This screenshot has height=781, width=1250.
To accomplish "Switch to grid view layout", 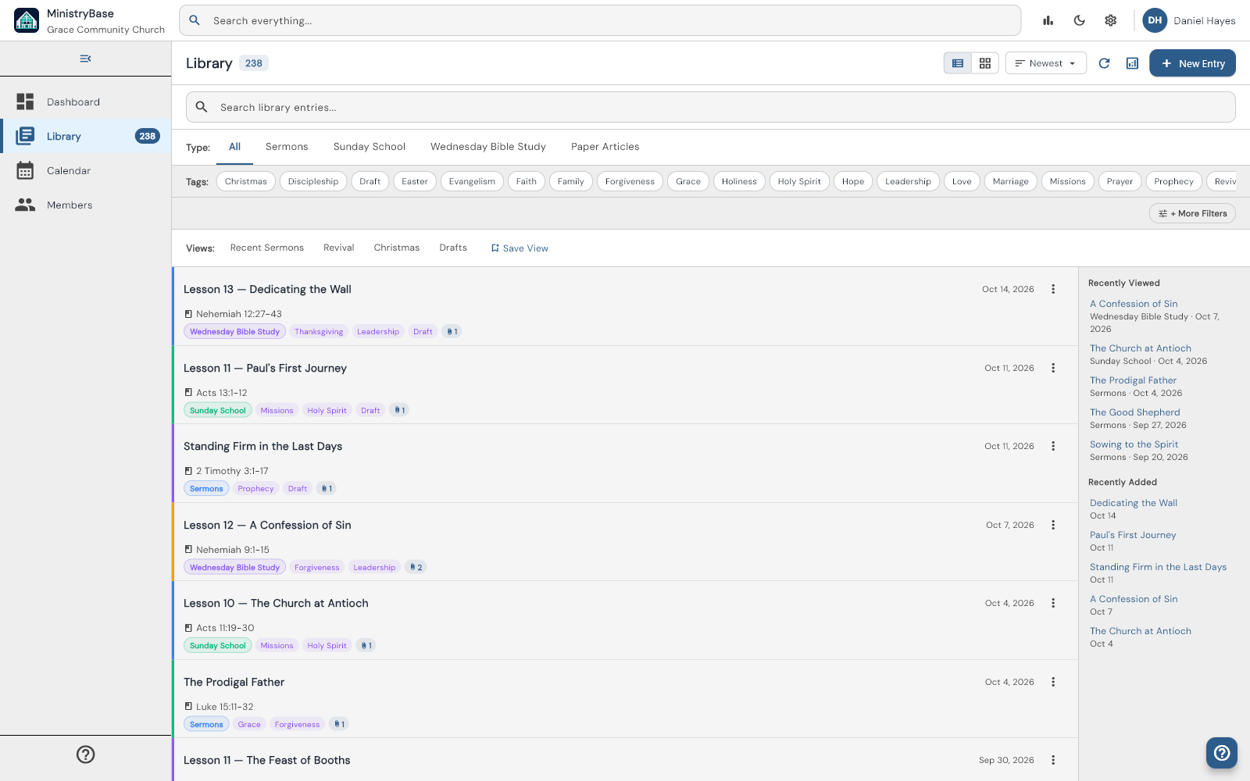I will (x=985, y=63).
